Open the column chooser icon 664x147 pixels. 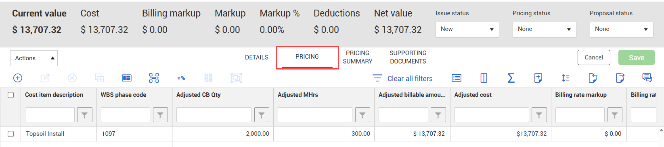(484, 78)
